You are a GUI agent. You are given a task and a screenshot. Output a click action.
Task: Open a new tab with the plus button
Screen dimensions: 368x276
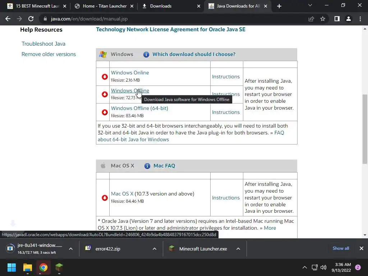point(279,6)
